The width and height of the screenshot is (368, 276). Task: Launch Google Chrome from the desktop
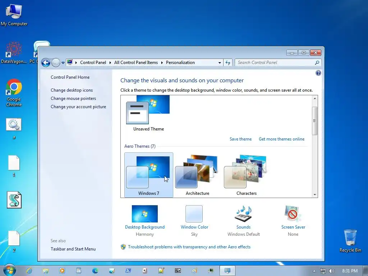[14, 93]
